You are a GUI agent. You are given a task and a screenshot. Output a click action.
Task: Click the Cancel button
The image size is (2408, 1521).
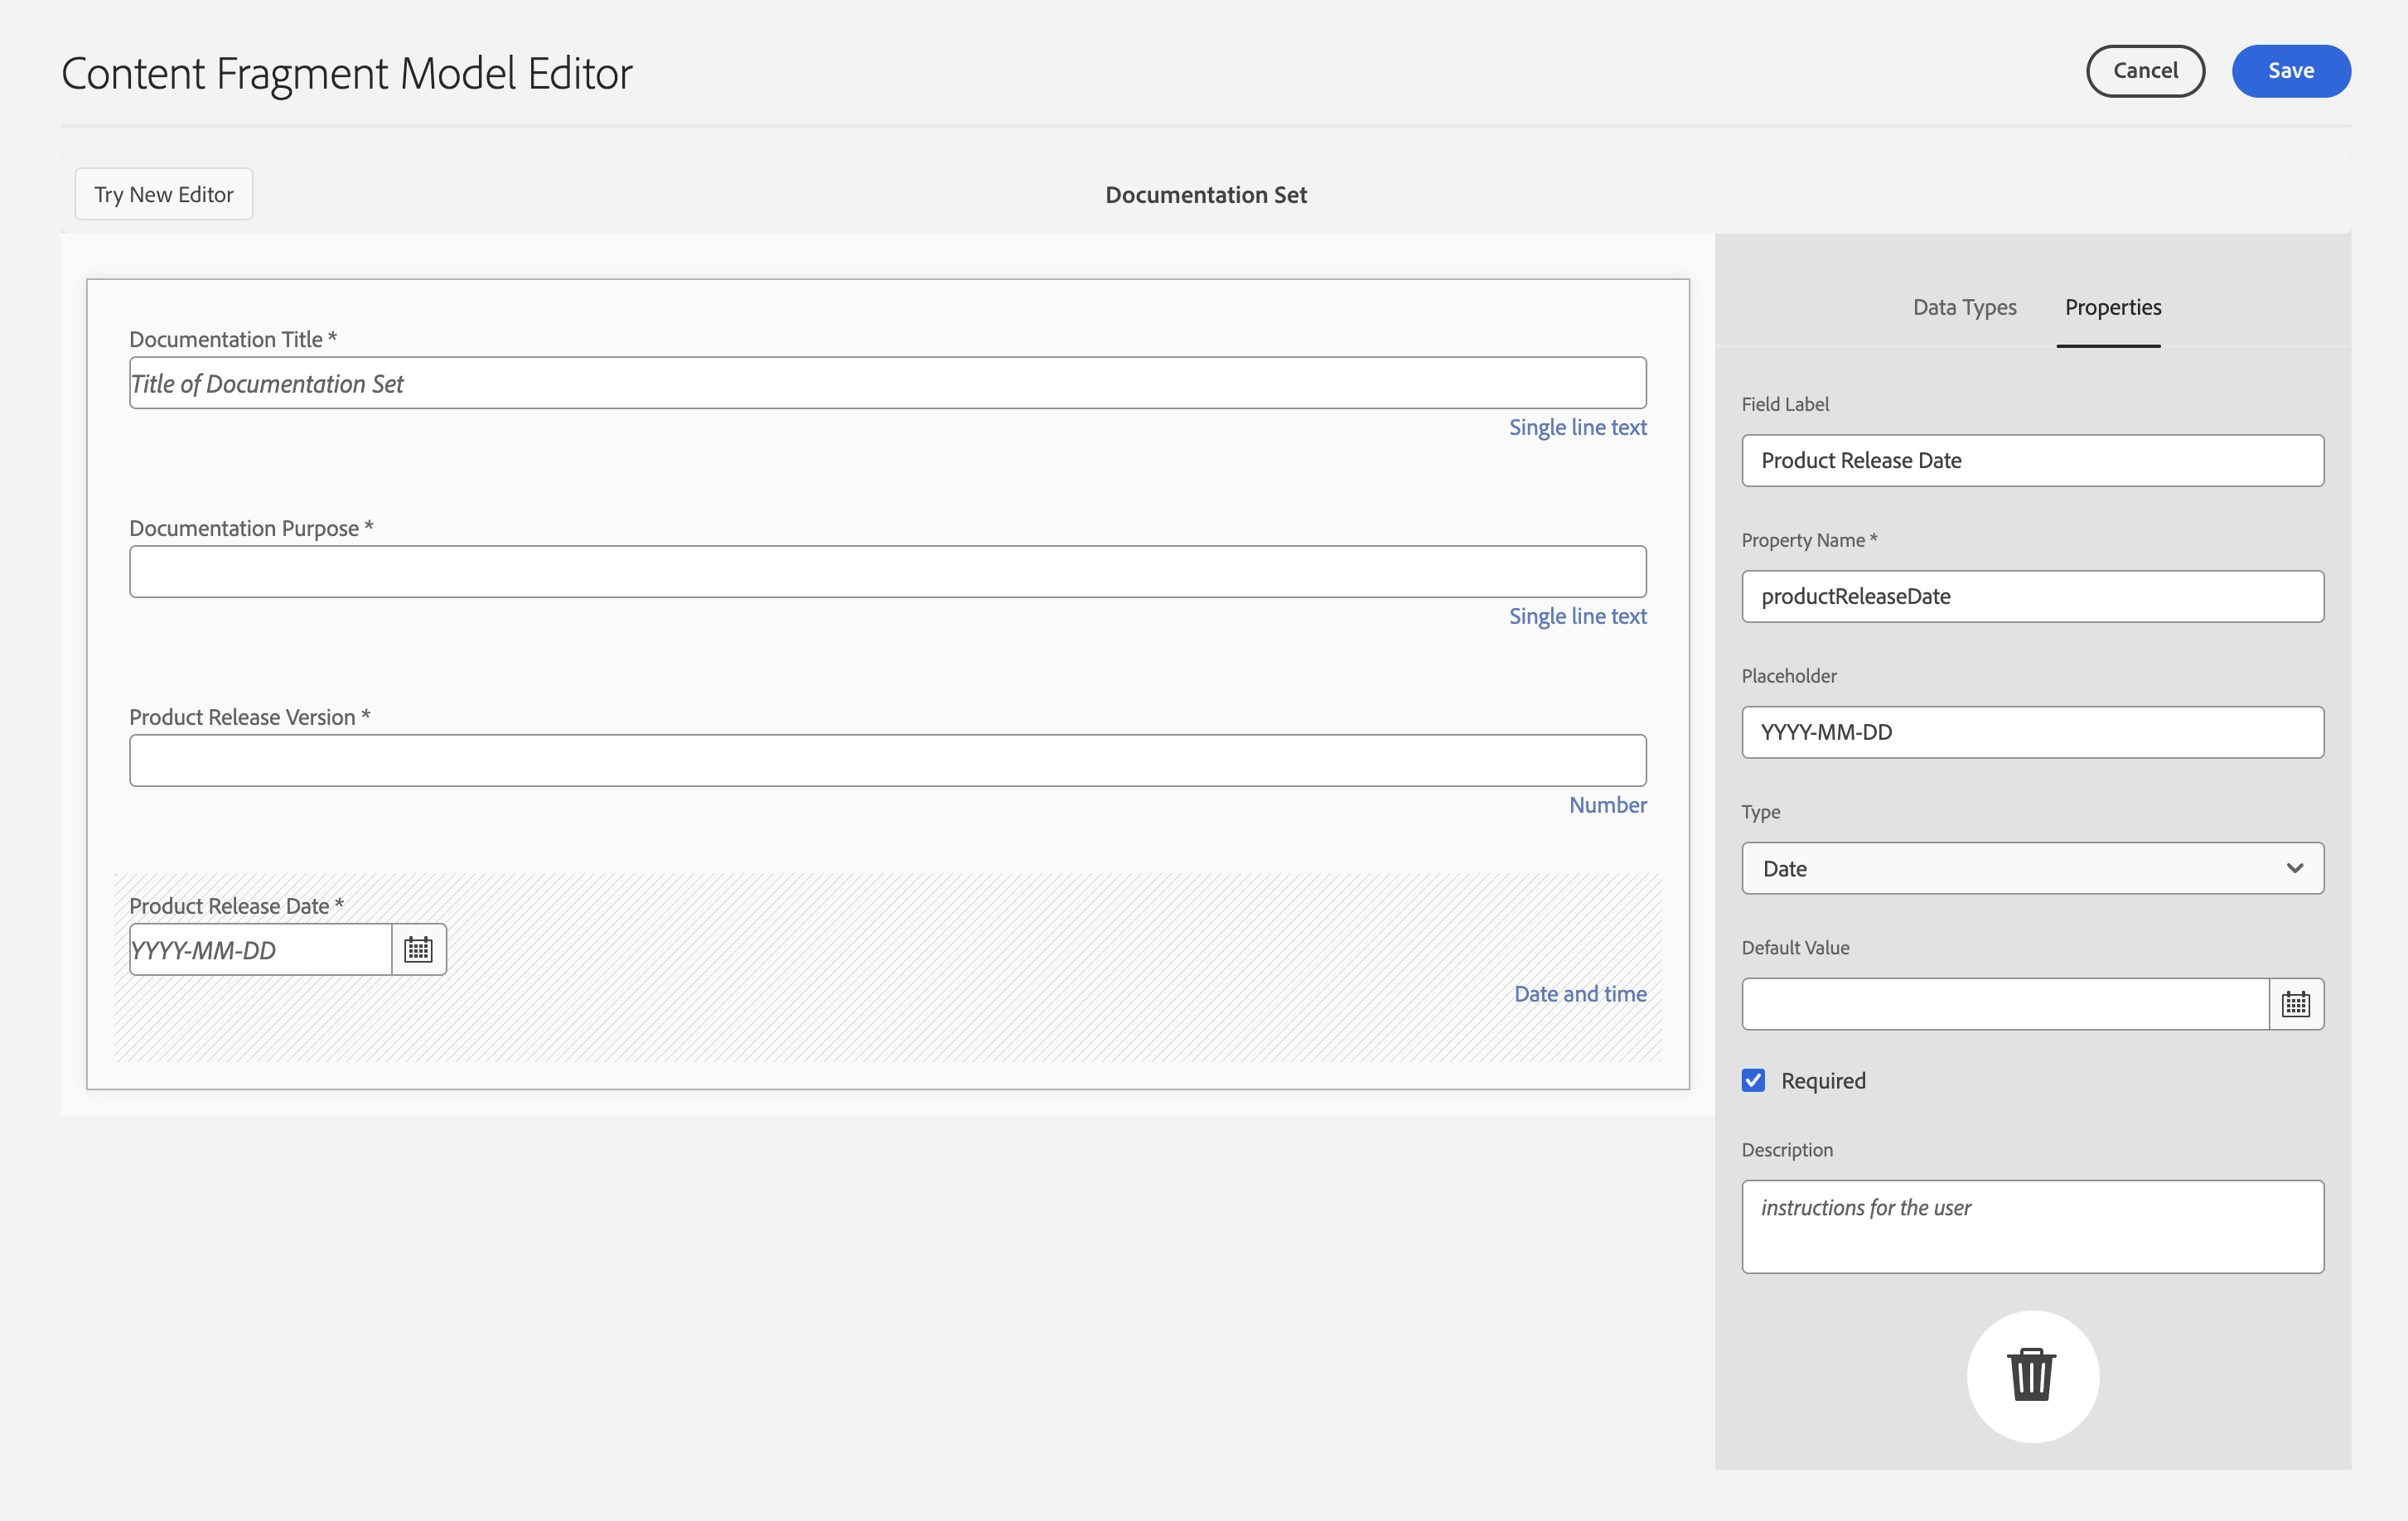click(x=2144, y=71)
